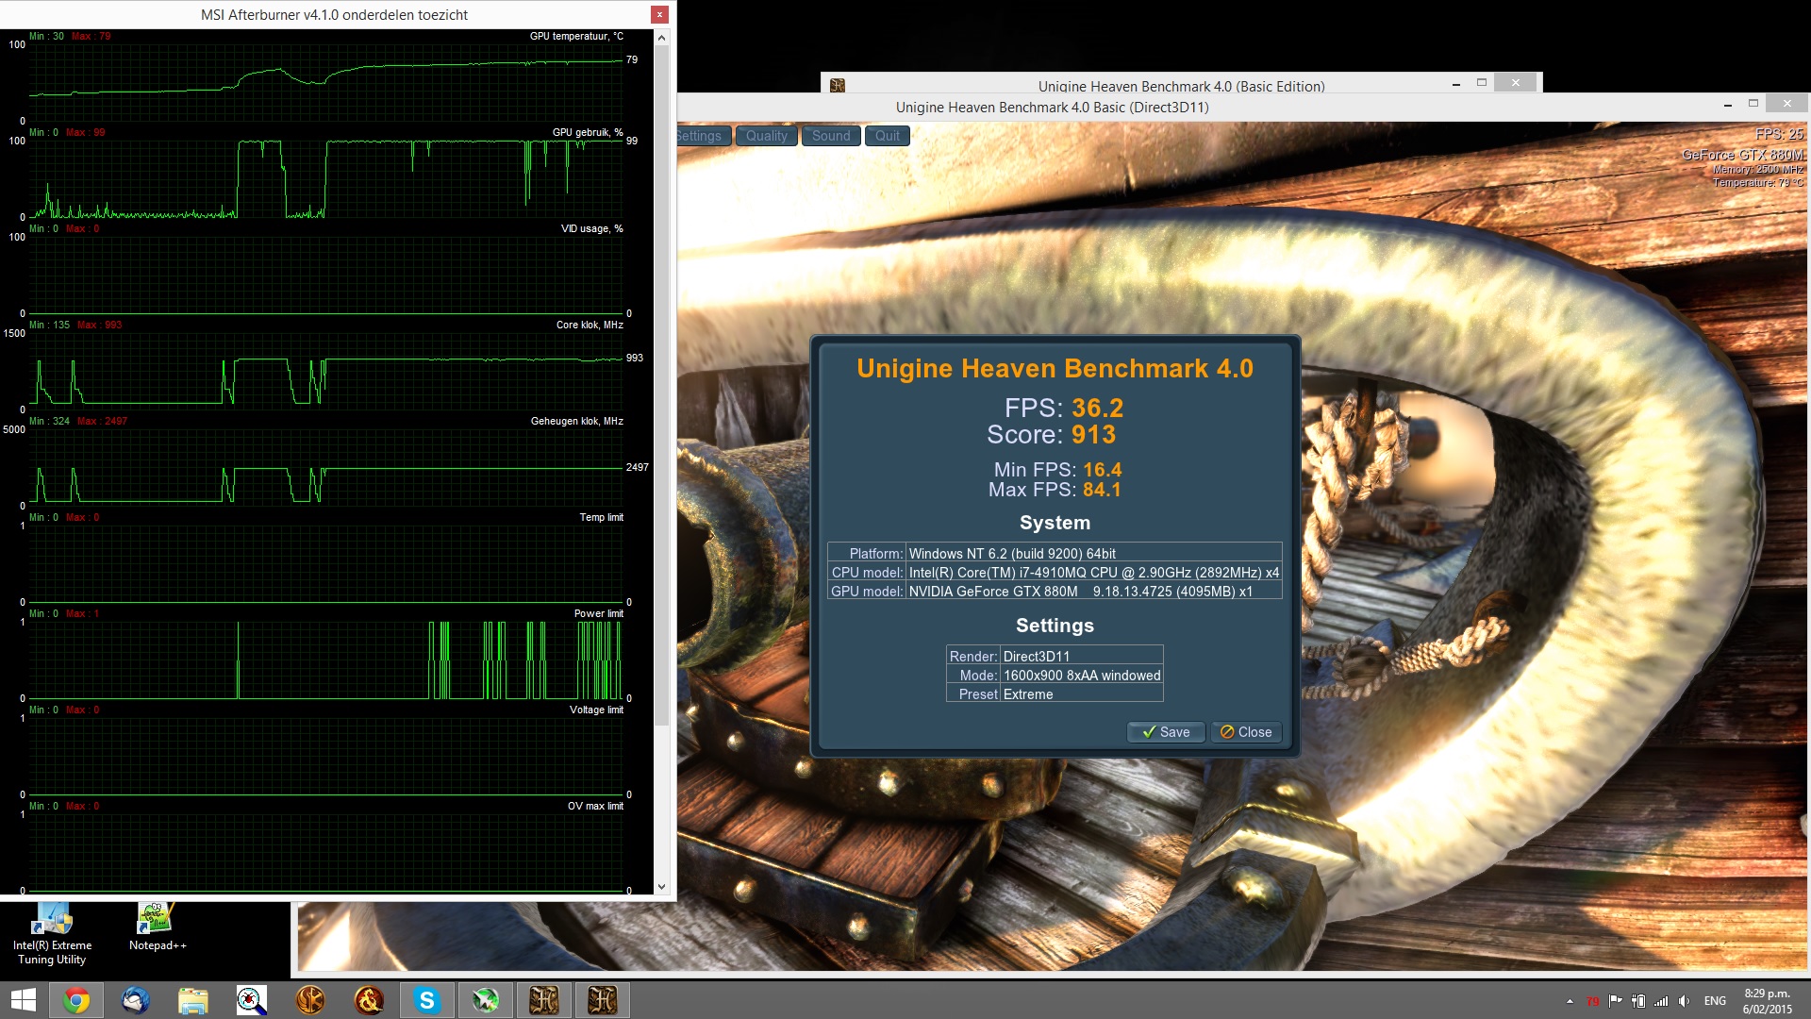Click the OV max limit label
This screenshot has width=1811, height=1019.
coord(595,806)
